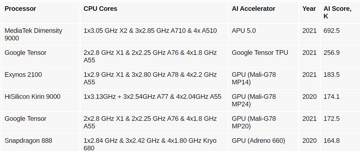
Task: Click the AI Accelerator column header
Action: [253, 9]
